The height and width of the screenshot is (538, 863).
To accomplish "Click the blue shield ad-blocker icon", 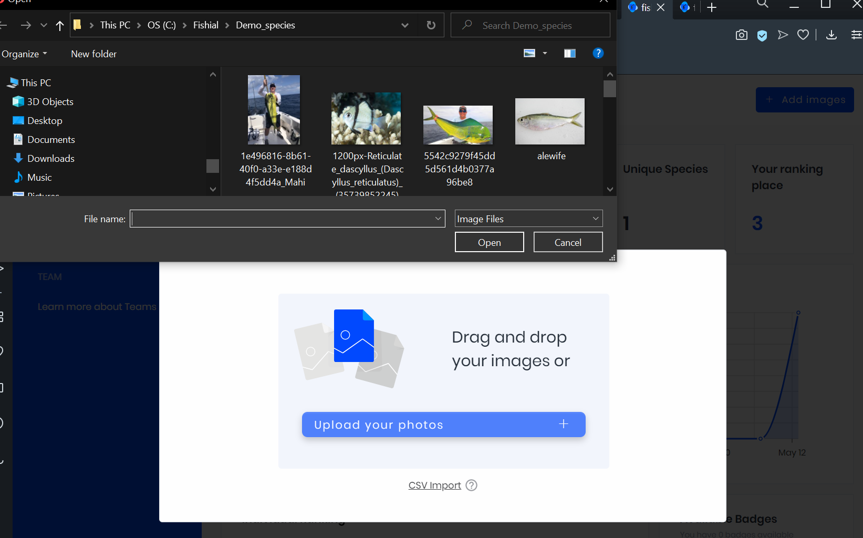I will coord(762,35).
